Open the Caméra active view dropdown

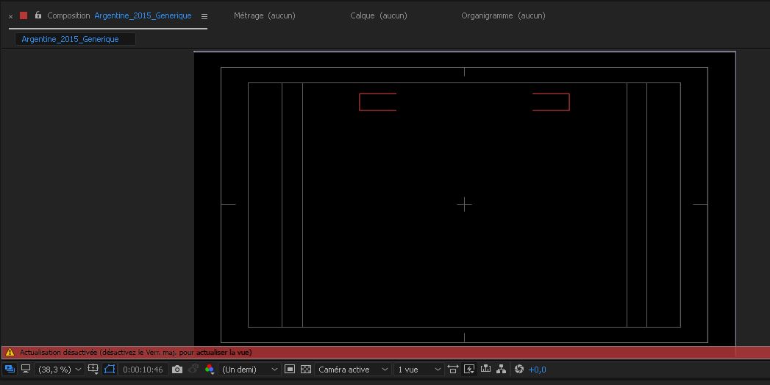pyautogui.click(x=353, y=369)
